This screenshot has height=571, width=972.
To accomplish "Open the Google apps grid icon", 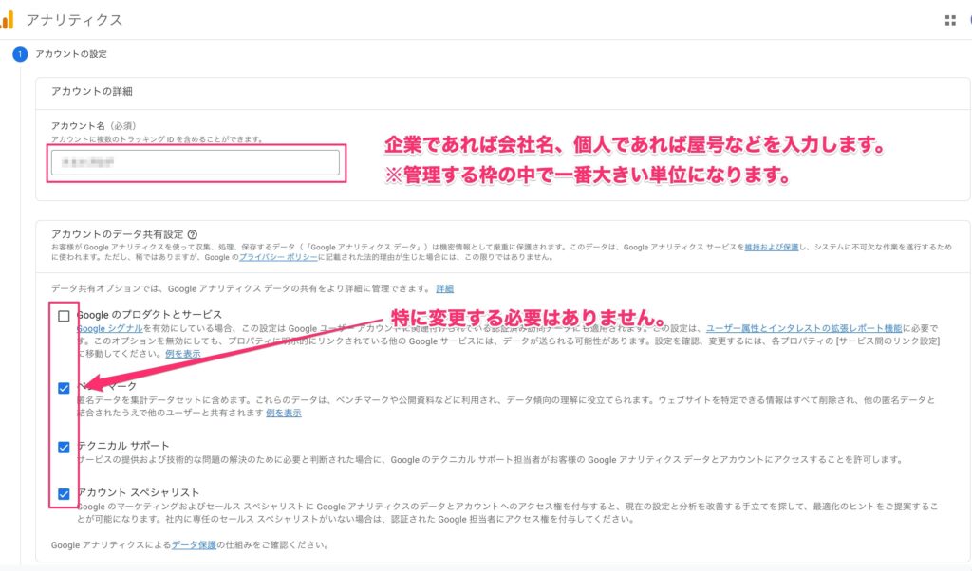I will coord(949,21).
